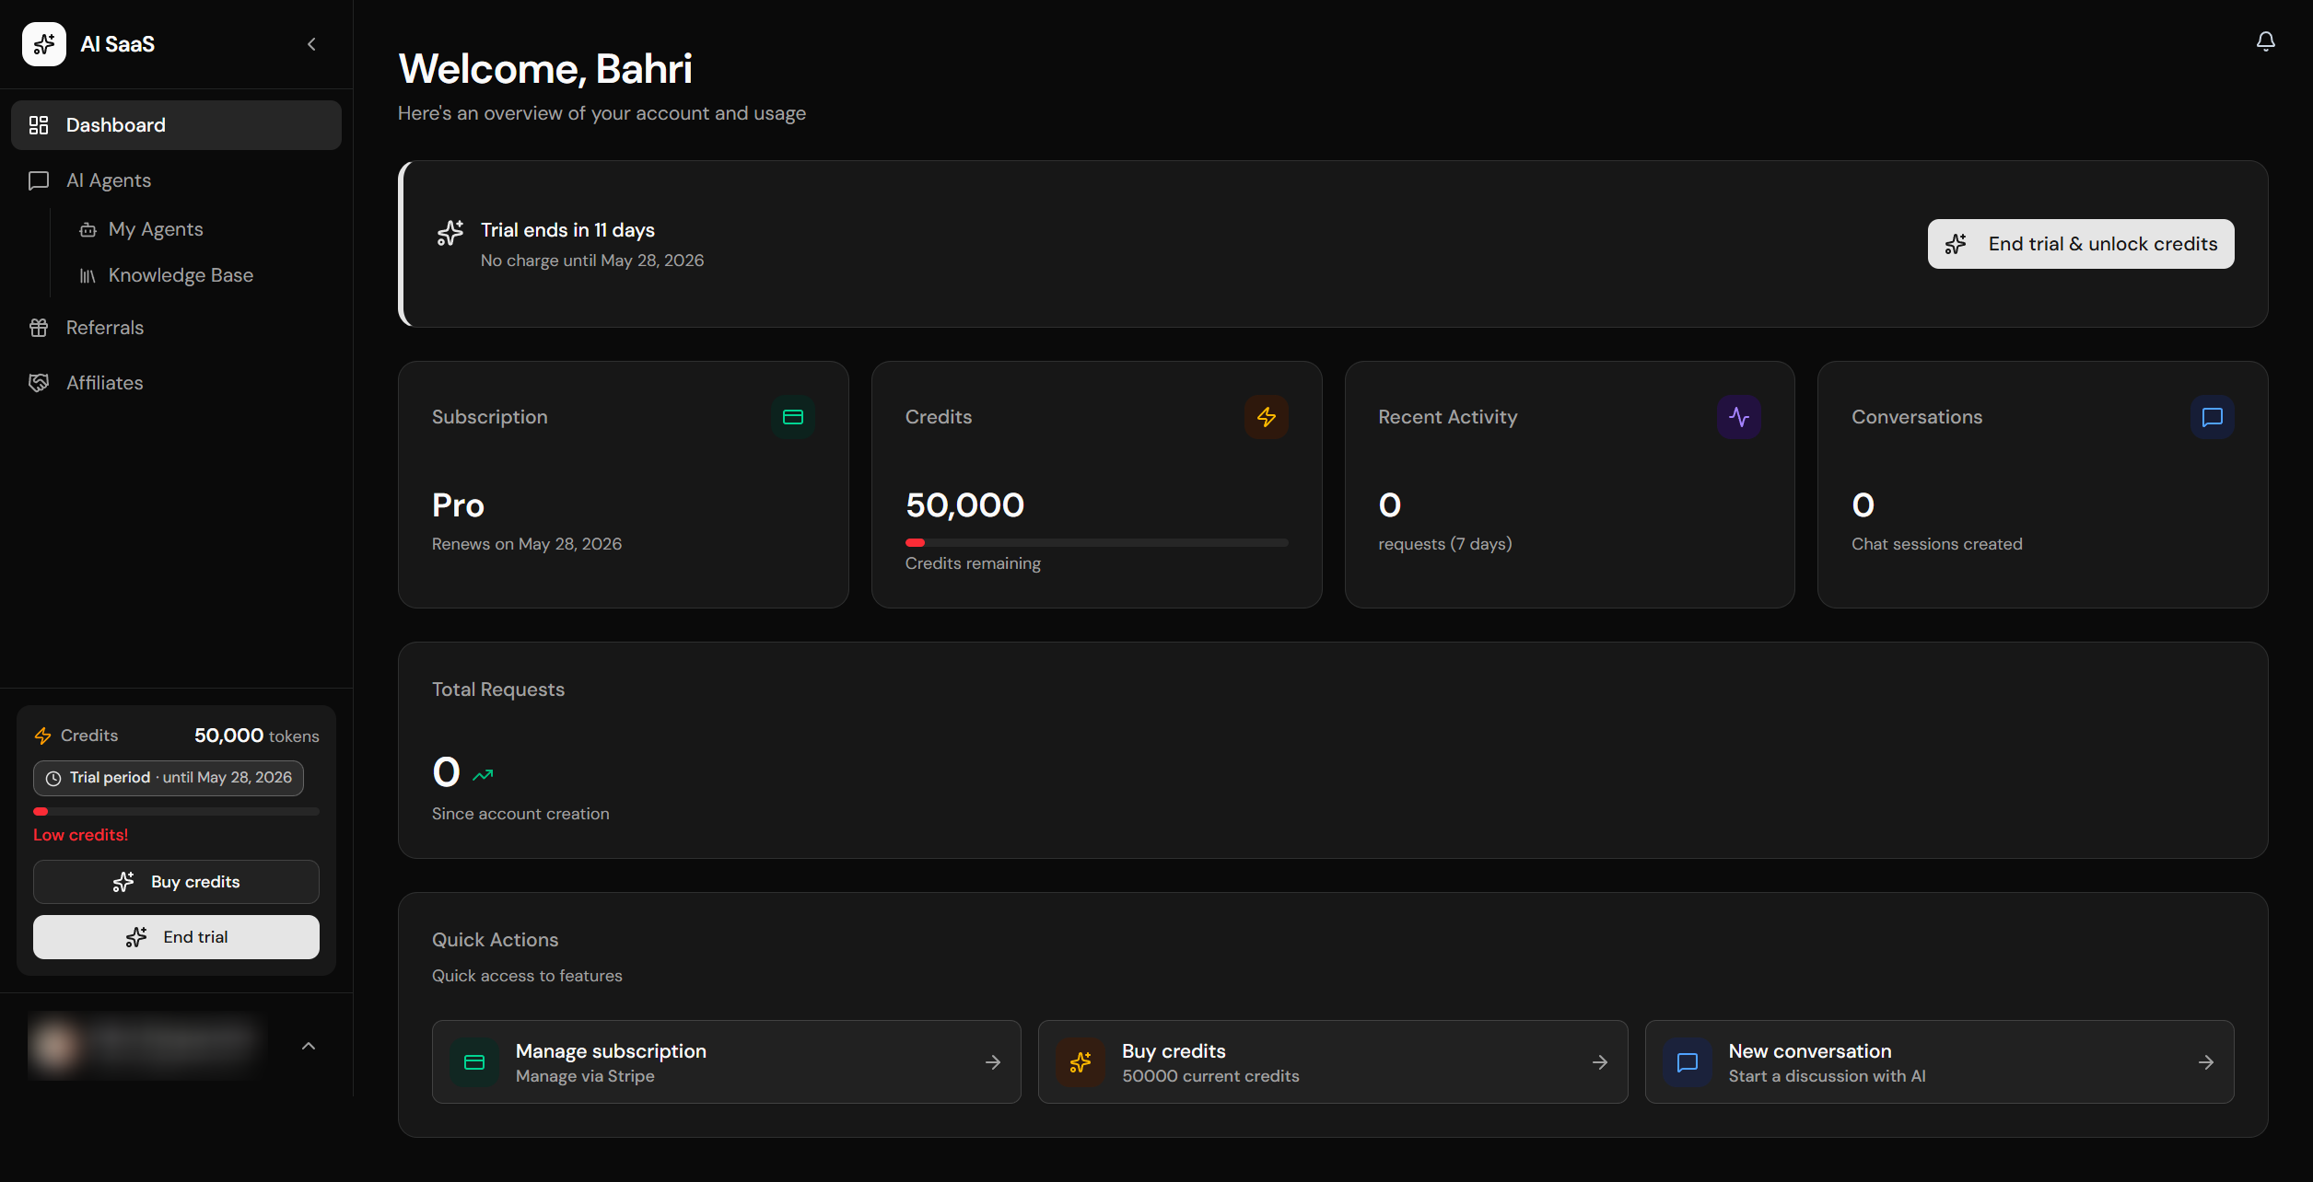This screenshot has height=1182, width=2313.
Task: Click the Chat sessions created label
Action: tap(1937, 544)
